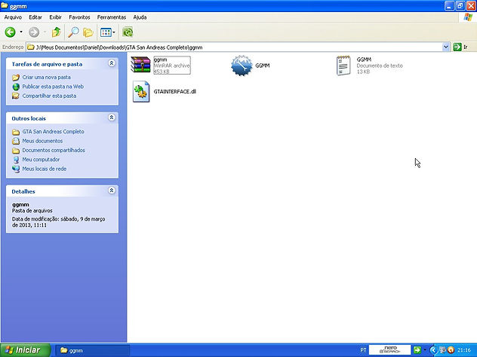477x357 pixels.
Task: Click the 21:16 taskbar clock
Action: click(x=464, y=350)
